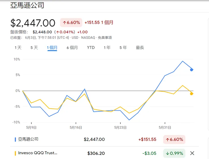Click the -10% y-axis label
Viewport: 209px width, 159px height.
[16, 122]
